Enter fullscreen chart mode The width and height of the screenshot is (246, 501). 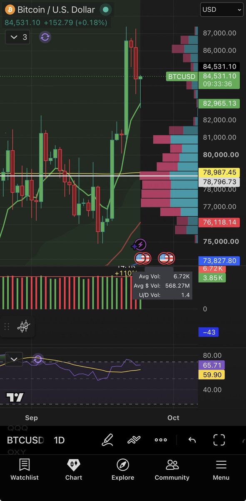pyautogui.click(x=219, y=440)
